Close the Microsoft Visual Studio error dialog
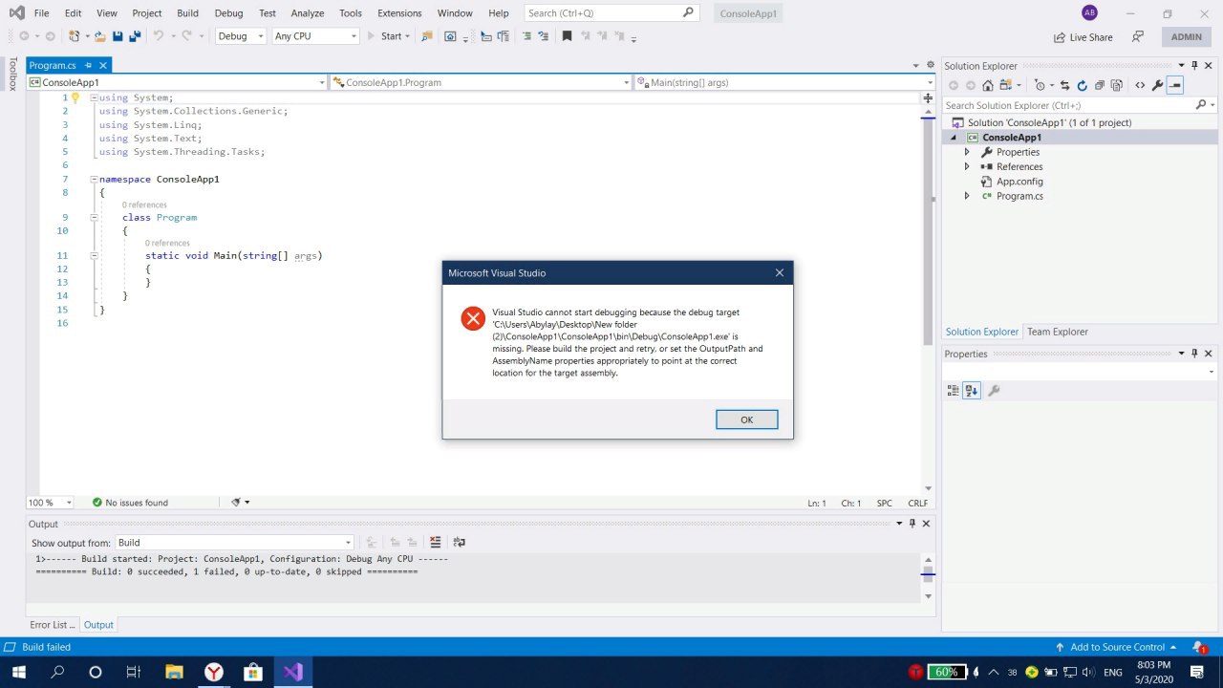Image resolution: width=1223 pixels, height=688 pixels. (779, 273)
